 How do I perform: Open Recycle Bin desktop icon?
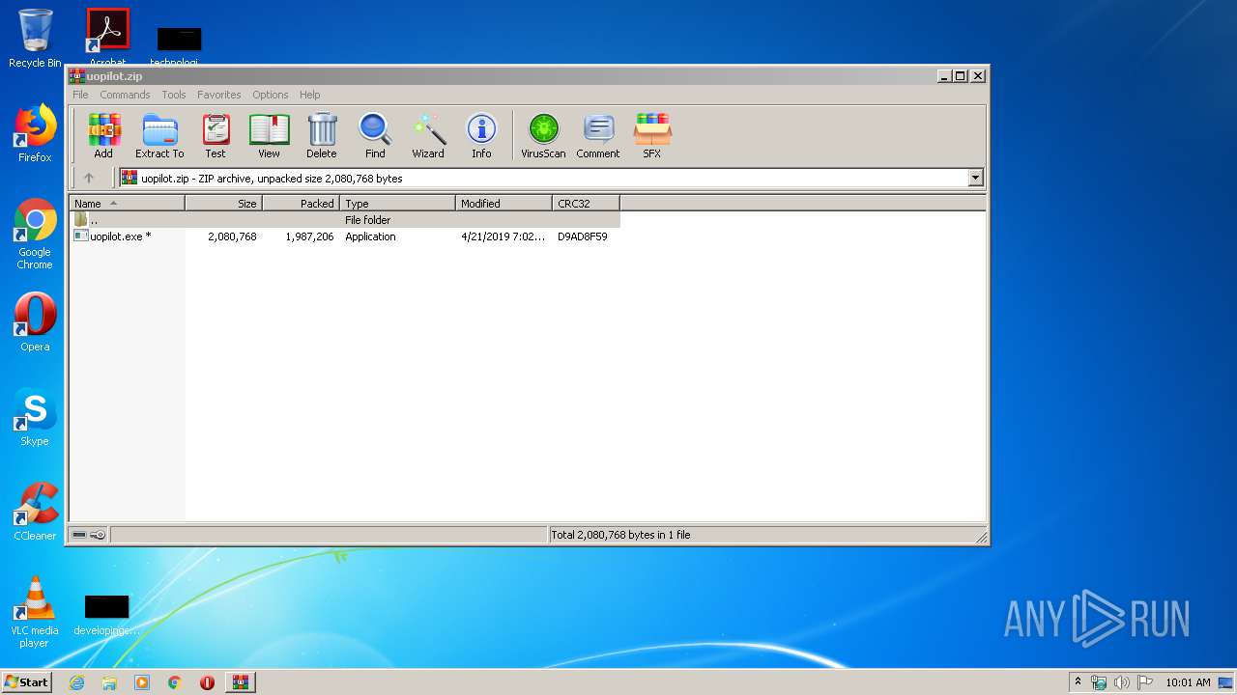[35, 39]
